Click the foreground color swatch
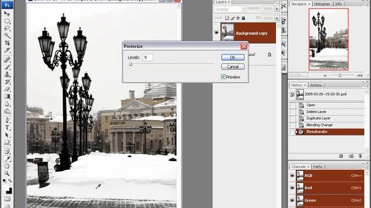This screenshot has height=208, width=371. [x=6, y=188]
